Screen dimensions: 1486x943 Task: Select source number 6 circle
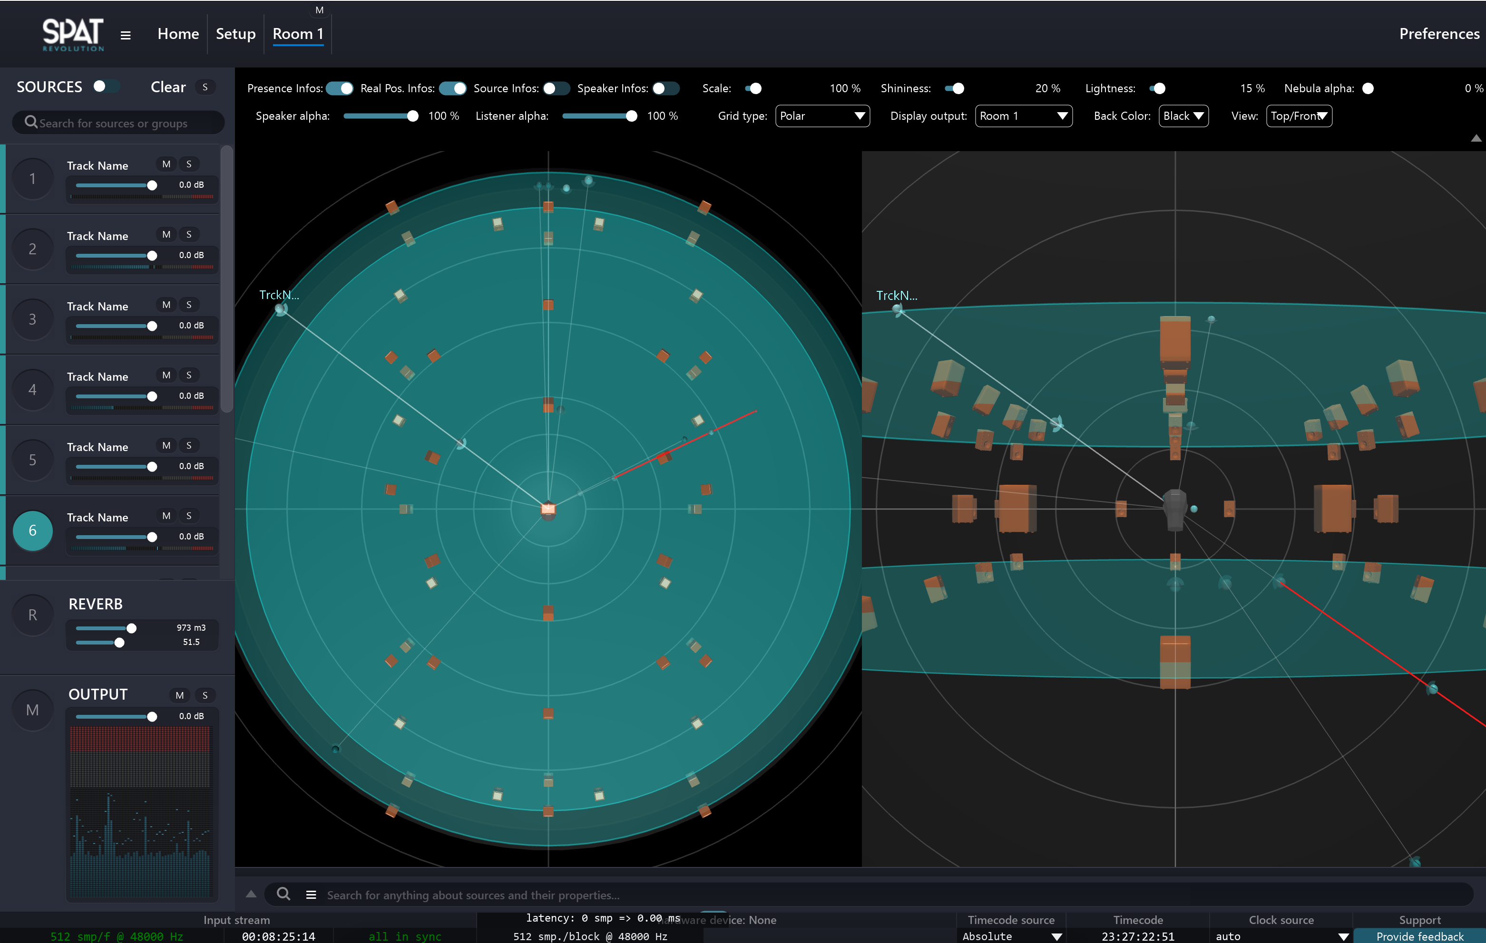coord(33,530)
